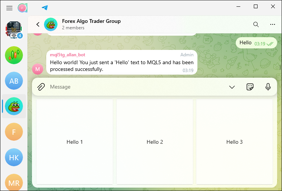Viewport: 282px width, 191px height.
Task: Record a voice message with microphone
Action: pos(268,87)
